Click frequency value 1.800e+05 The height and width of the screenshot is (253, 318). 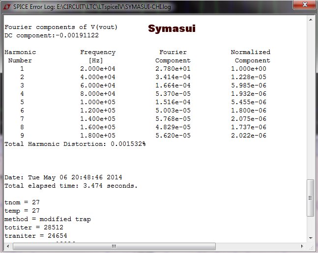click(97, 136)
